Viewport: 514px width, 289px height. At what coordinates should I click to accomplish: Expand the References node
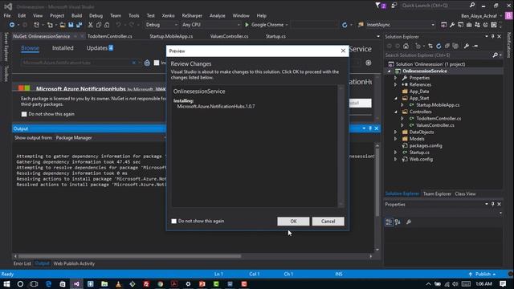[x=396, y=84]
